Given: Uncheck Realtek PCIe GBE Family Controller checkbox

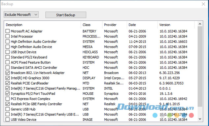Looking at the screenshot, I should point(8,104).
